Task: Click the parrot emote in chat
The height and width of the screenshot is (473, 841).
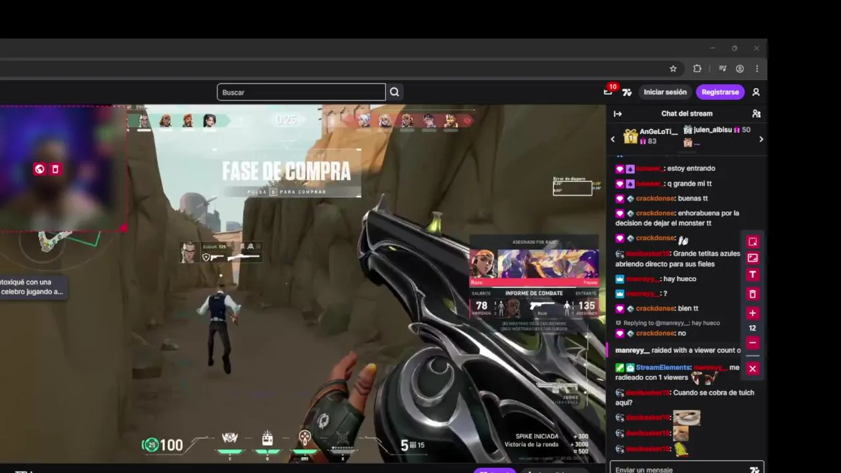Action: 681,449
